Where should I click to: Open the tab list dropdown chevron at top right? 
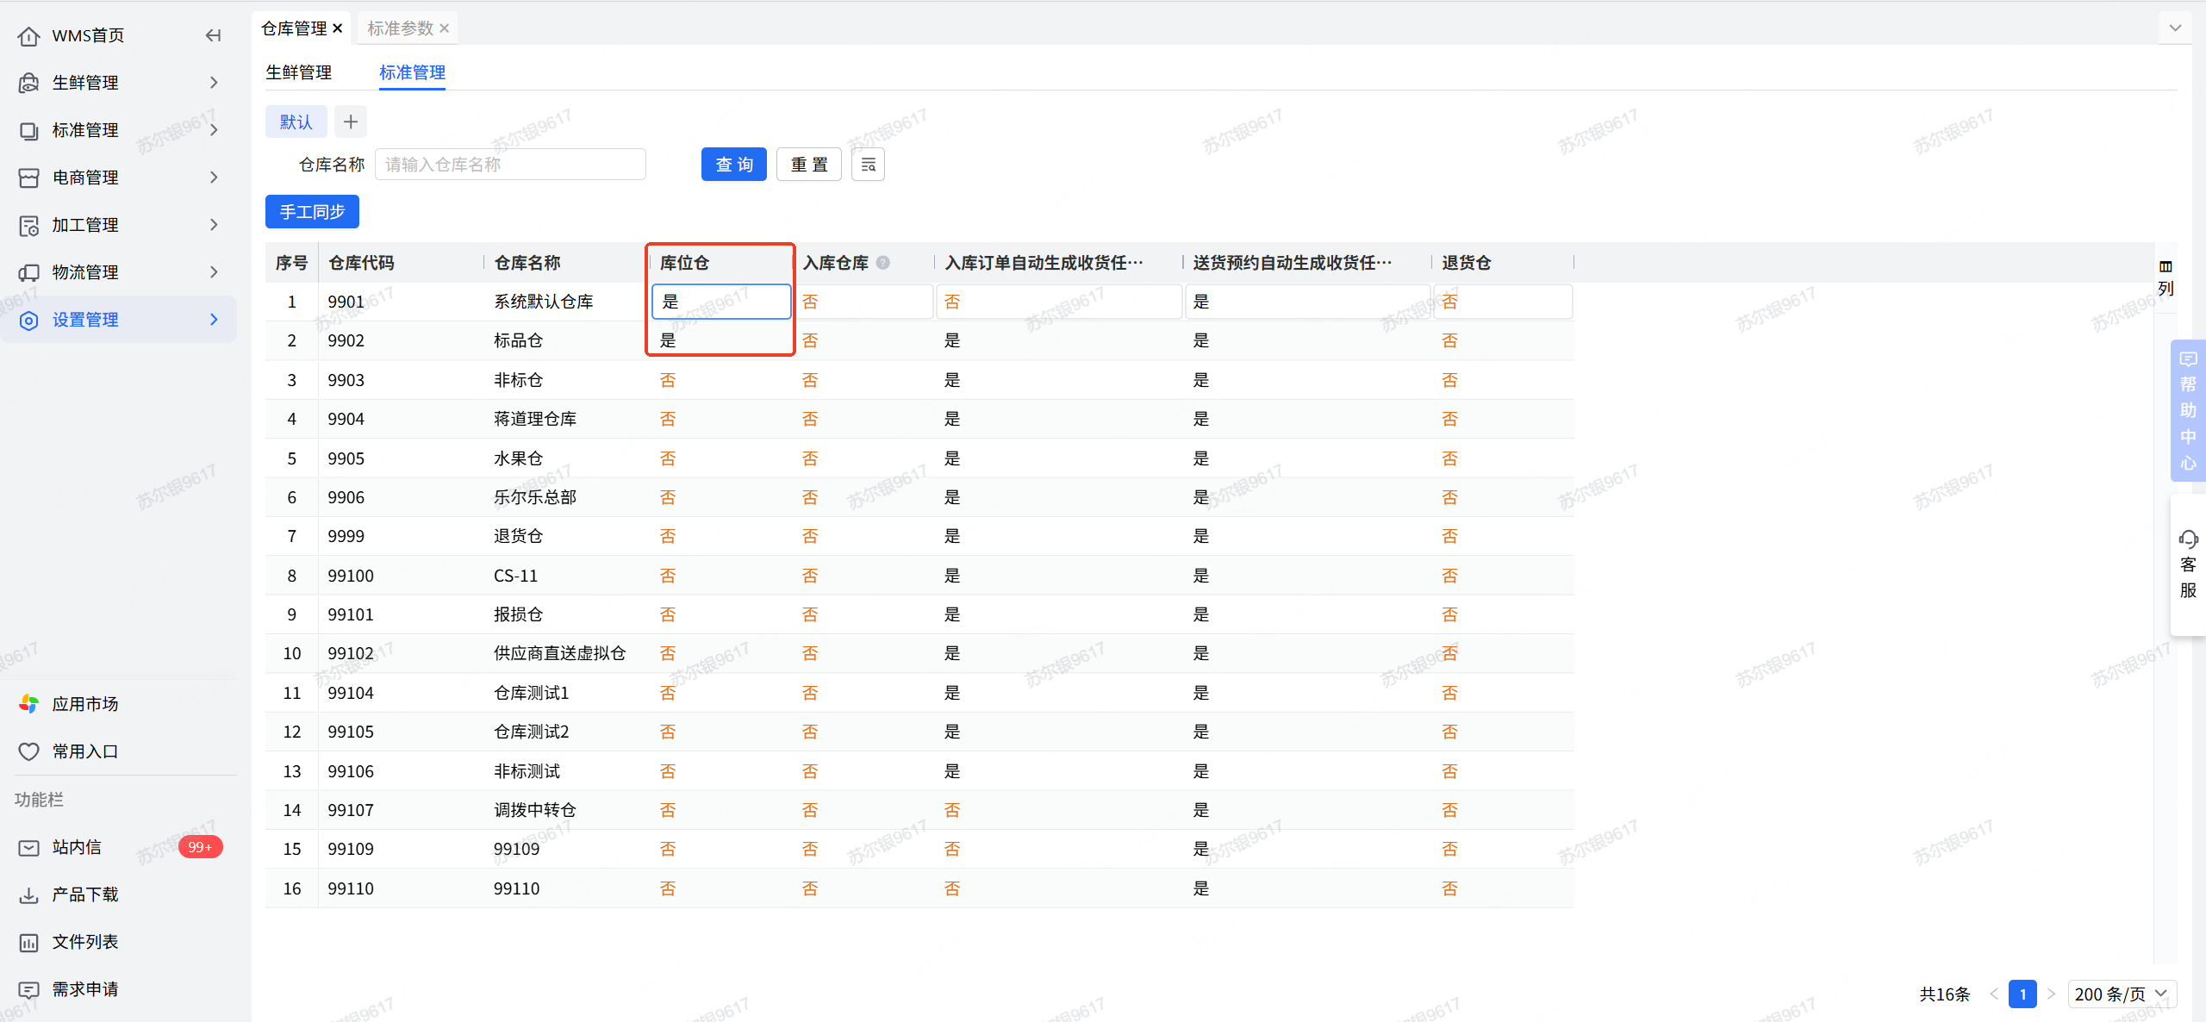point(2175,28)
